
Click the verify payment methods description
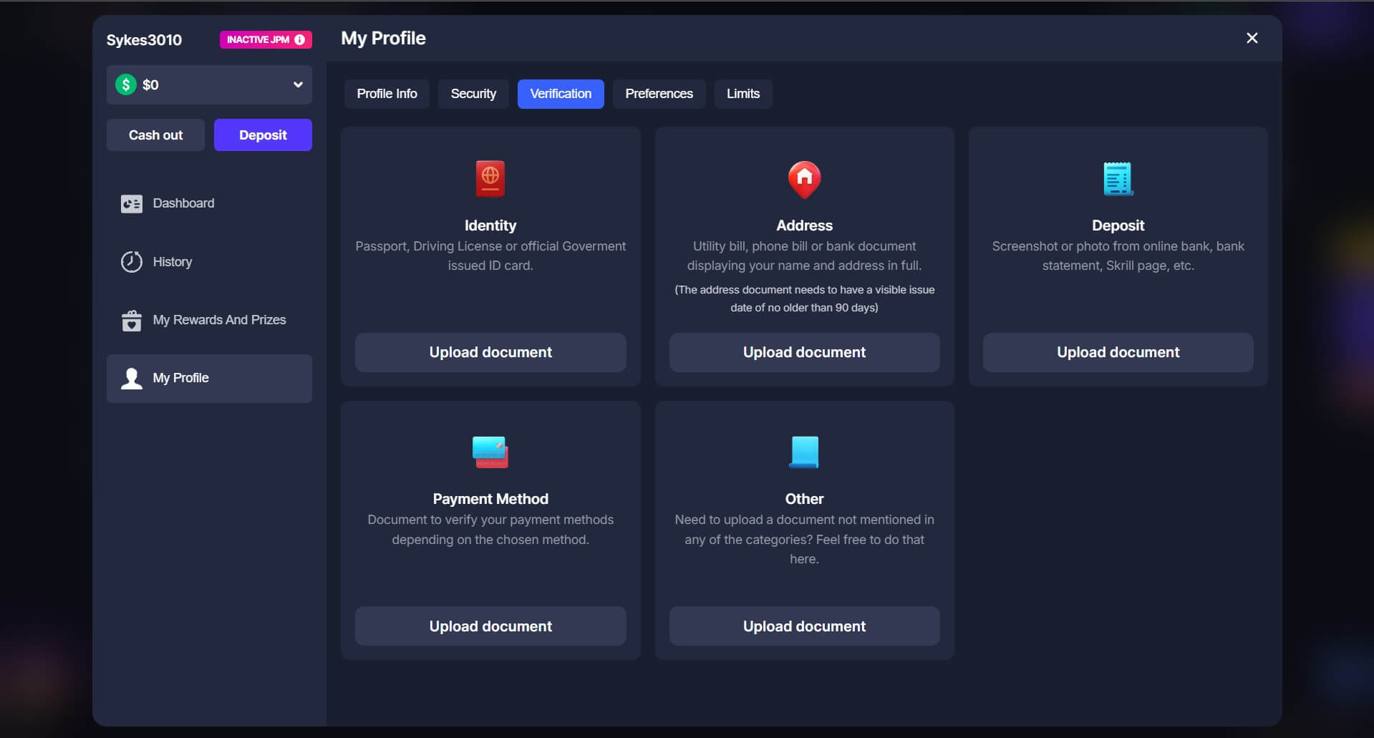490,530
